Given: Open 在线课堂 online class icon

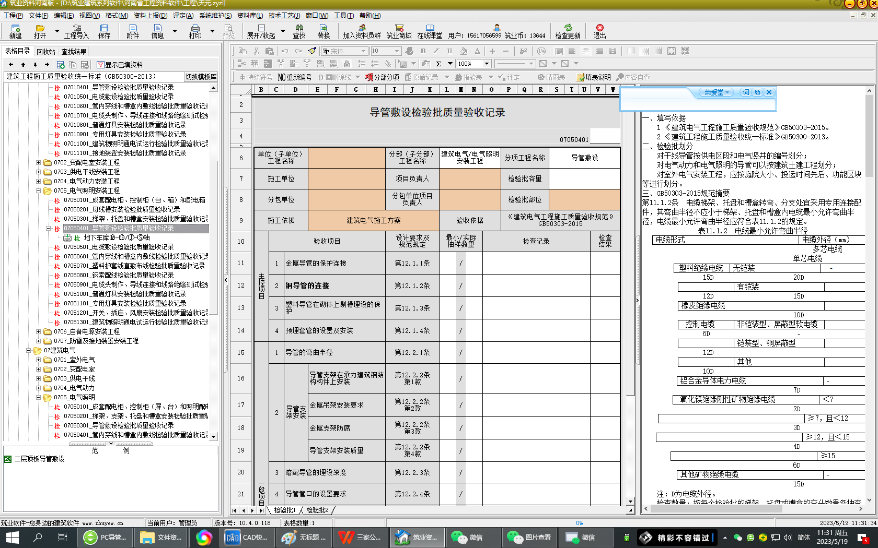Looking at the screenshot, I should pyautogui.click(x=430, y=31).
